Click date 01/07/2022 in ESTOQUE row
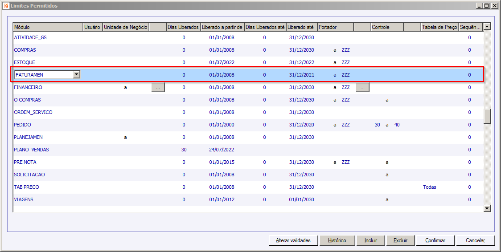Image resolution: width=501 pixels, height=252 pixels. (x=222, y=62)
